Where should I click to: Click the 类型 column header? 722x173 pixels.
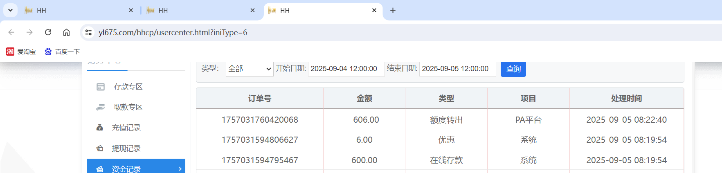(x=446, y=99)
